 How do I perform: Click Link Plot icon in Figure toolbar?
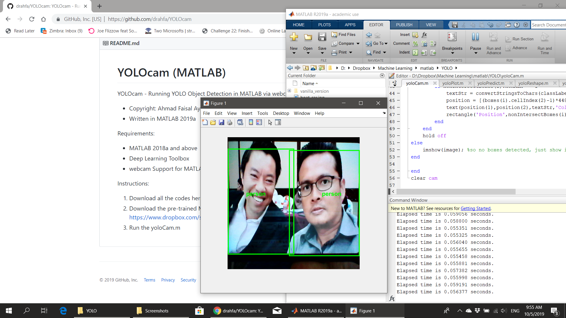click(240, 122)
